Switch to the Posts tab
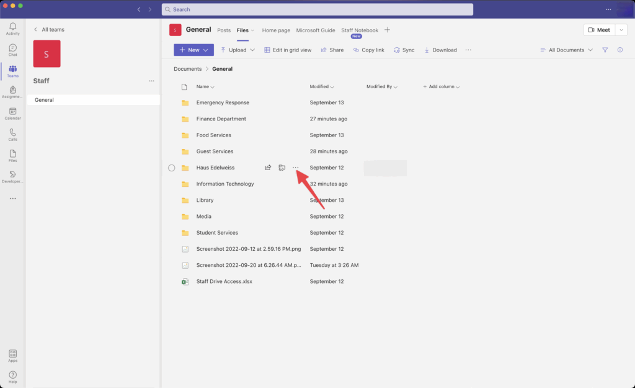 [224, 30]
